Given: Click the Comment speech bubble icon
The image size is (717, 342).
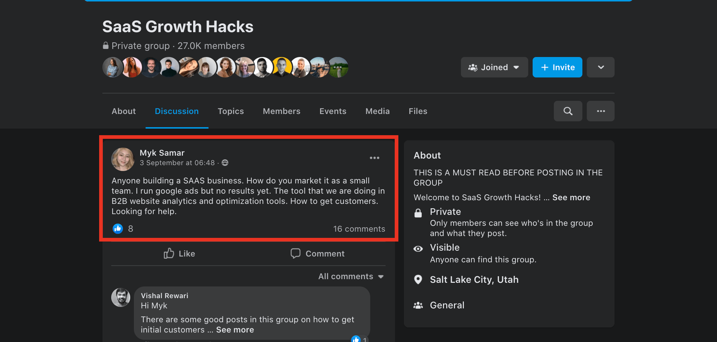Looking at the screenshot, I should tap(295, 253).
